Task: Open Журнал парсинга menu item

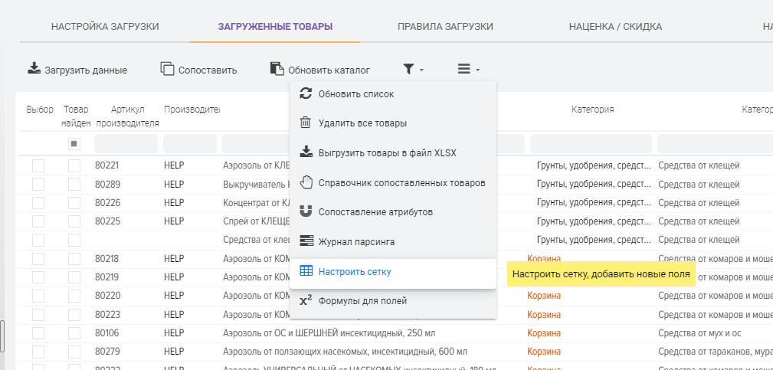Action: tap(392, 242)
